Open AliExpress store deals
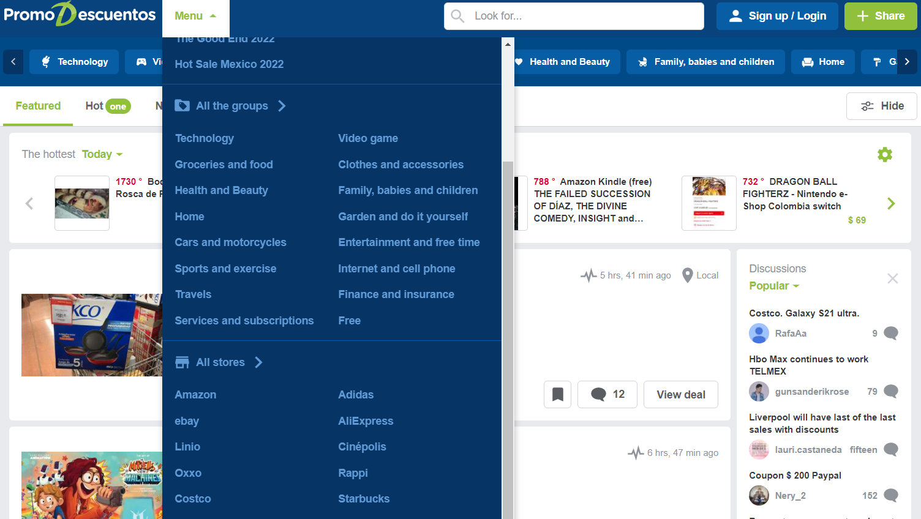 366,421
